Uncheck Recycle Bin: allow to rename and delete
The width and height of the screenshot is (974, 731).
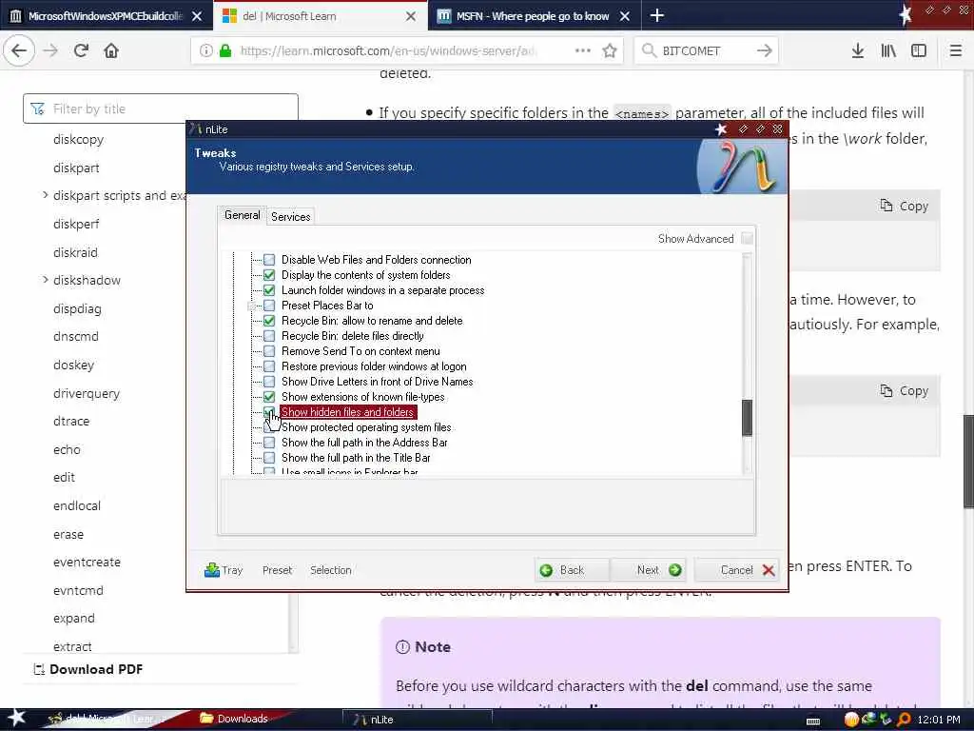coord(269,320)
